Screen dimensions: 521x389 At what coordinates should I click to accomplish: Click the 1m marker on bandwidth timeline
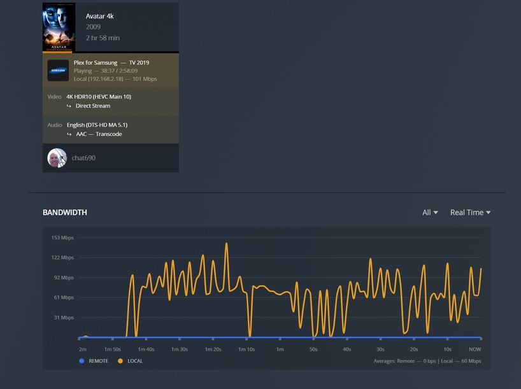(x=280, y=349)
